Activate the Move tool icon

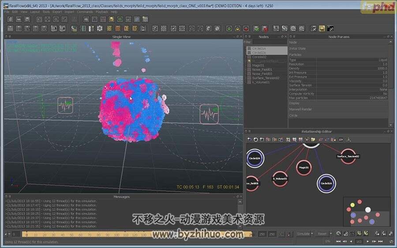(47, 19)
